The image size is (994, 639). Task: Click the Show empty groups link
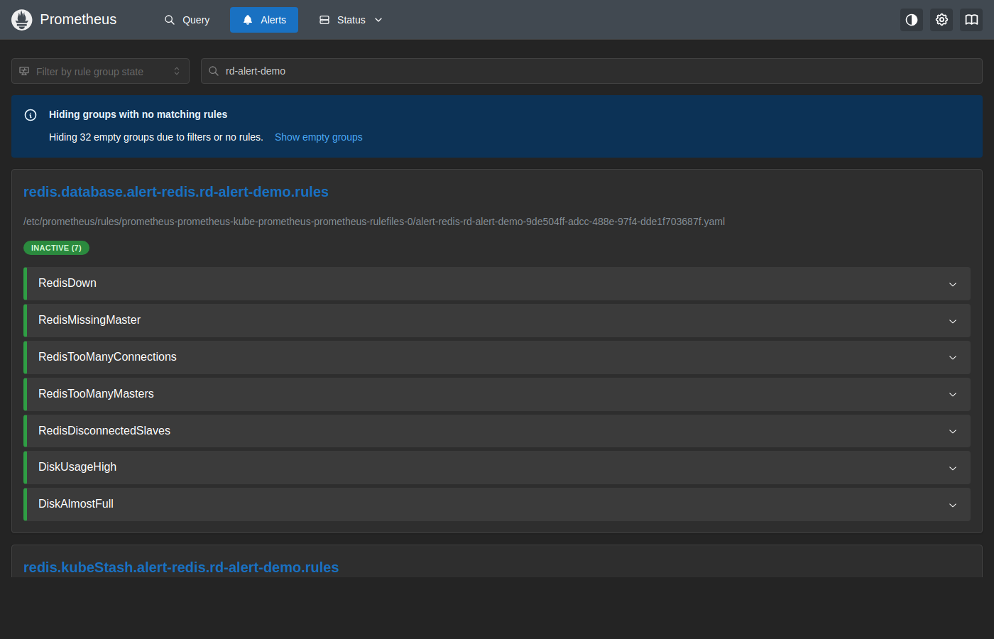pos(319,137)
